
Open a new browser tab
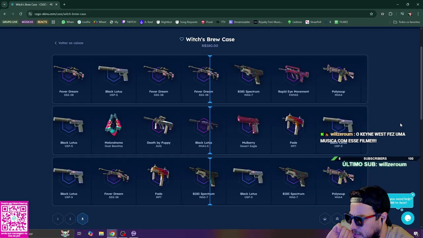click(64, 4)
